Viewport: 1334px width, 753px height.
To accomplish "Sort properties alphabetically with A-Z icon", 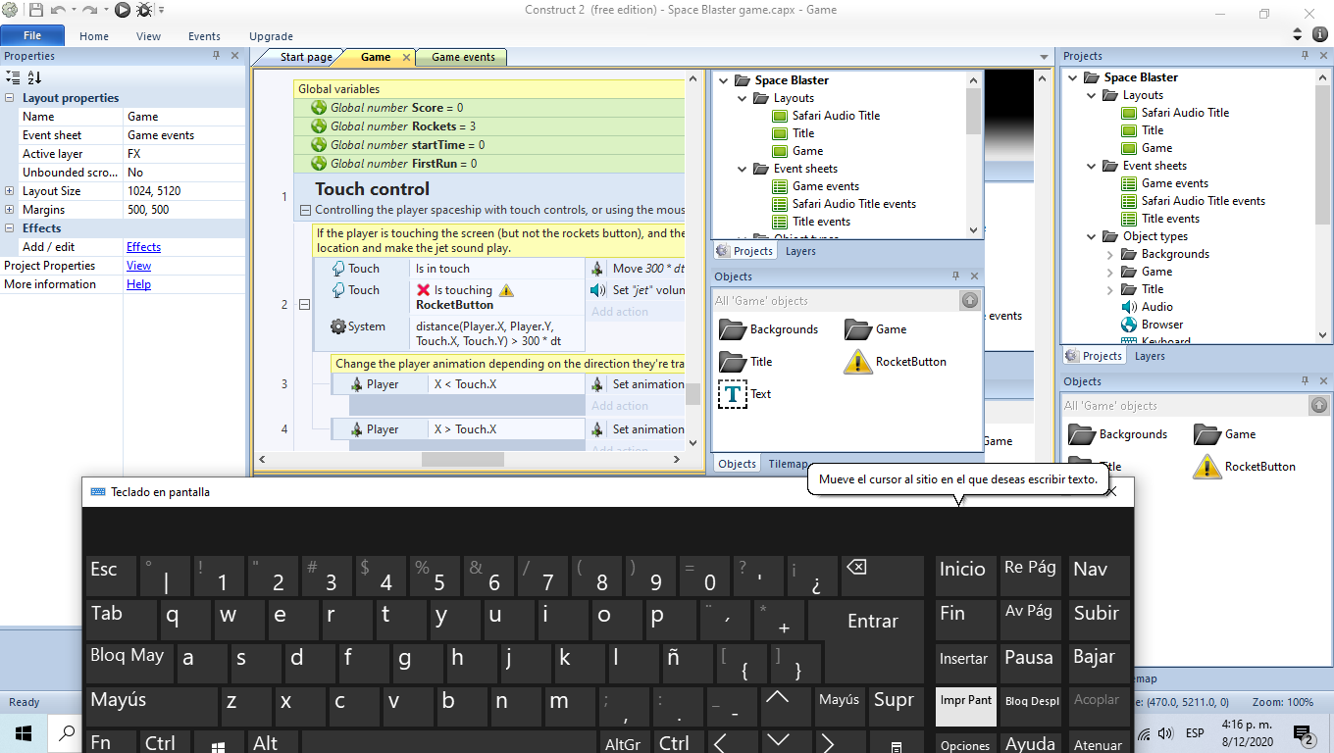I will 34,77.
